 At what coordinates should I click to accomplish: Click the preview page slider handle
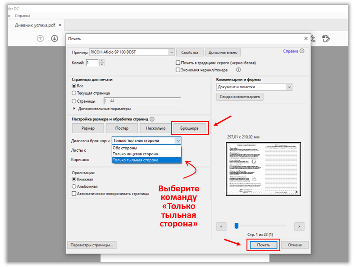point(236,226)
